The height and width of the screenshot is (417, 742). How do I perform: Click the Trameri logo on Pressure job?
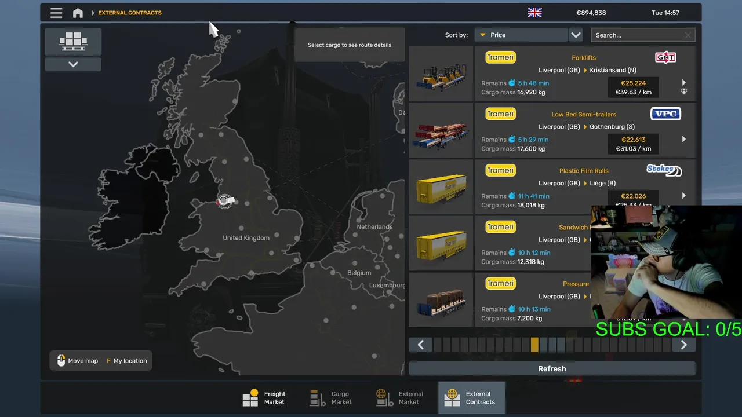500,283
